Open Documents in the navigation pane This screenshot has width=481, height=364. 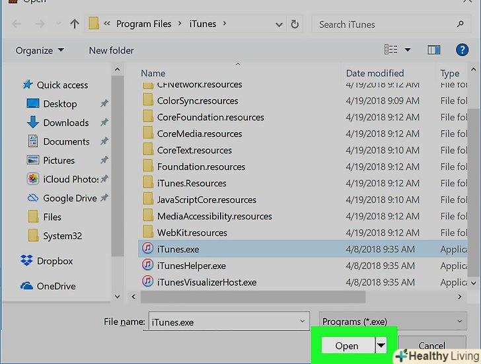66,141
